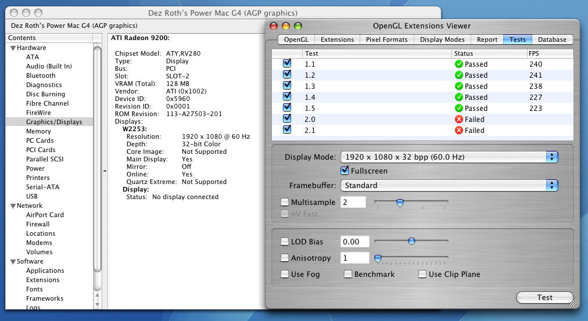The image size is (588, 321).
Task: Switch to the Report tab
Action: tap(487, 39)
